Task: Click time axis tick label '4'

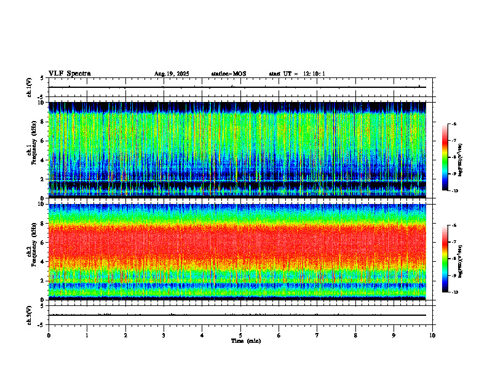Action: pos(202,335)
